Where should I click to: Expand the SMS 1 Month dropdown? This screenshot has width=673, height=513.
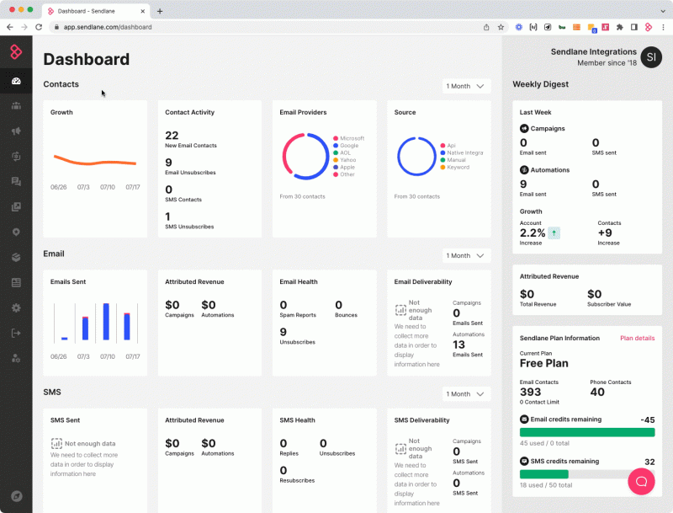(466, 393)
